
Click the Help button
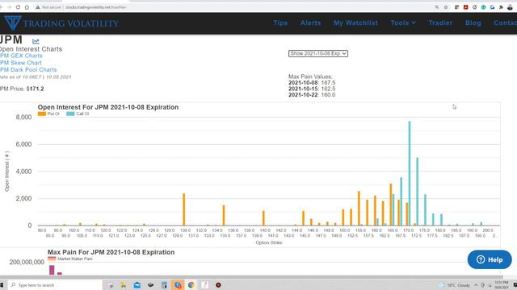coord(490,259)
